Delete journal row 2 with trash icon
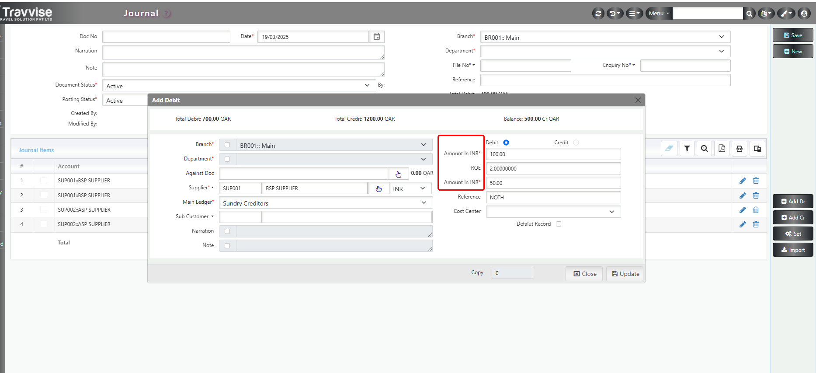 click(756, 195)
